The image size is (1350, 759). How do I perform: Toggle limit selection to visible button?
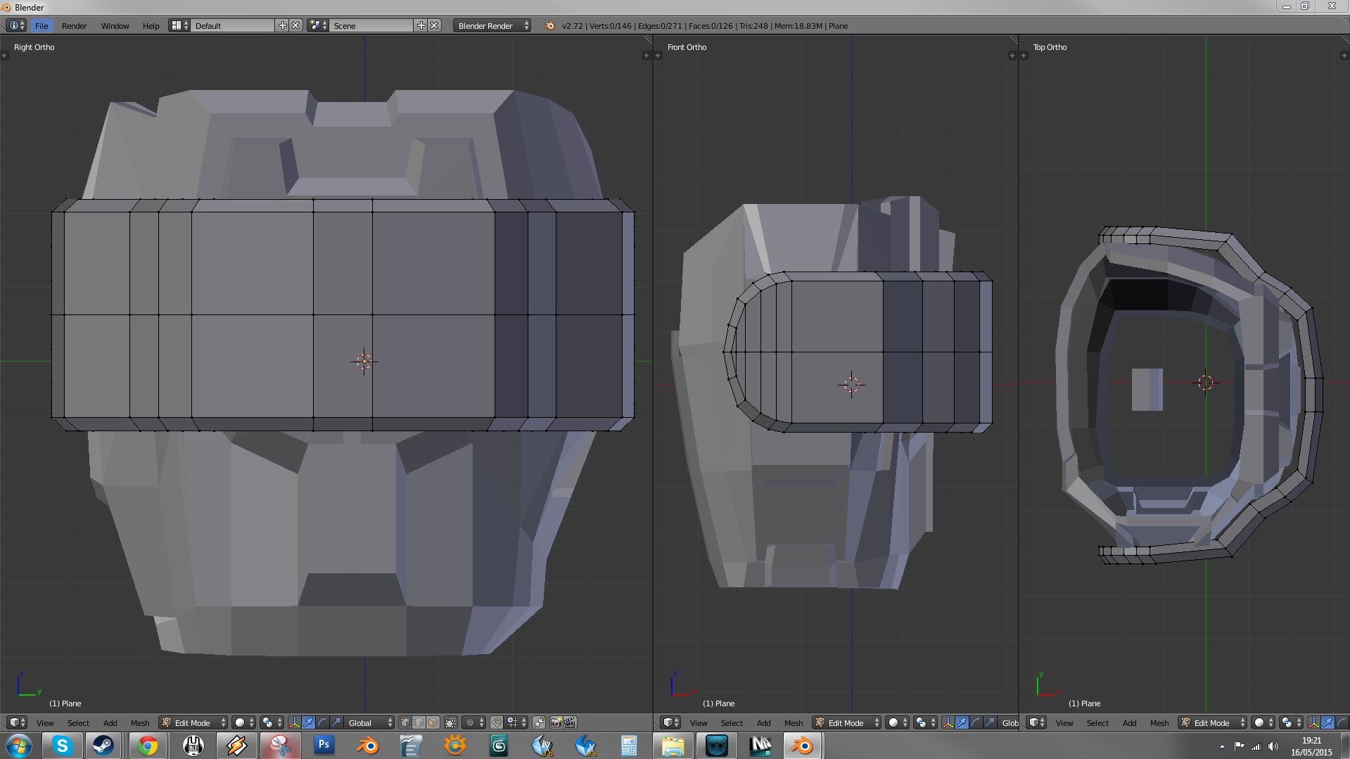[451, 722]
